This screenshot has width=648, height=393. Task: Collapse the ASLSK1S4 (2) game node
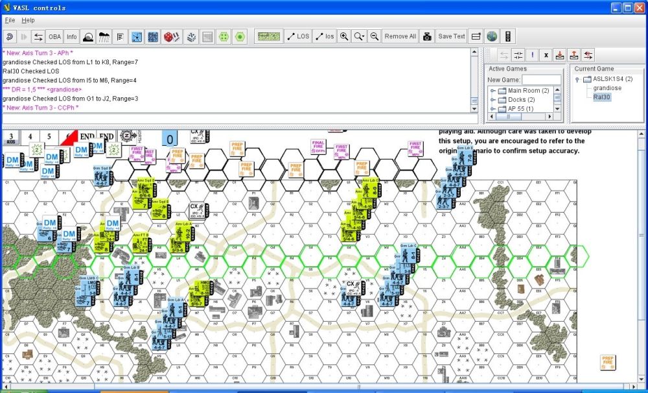(577, 79)
